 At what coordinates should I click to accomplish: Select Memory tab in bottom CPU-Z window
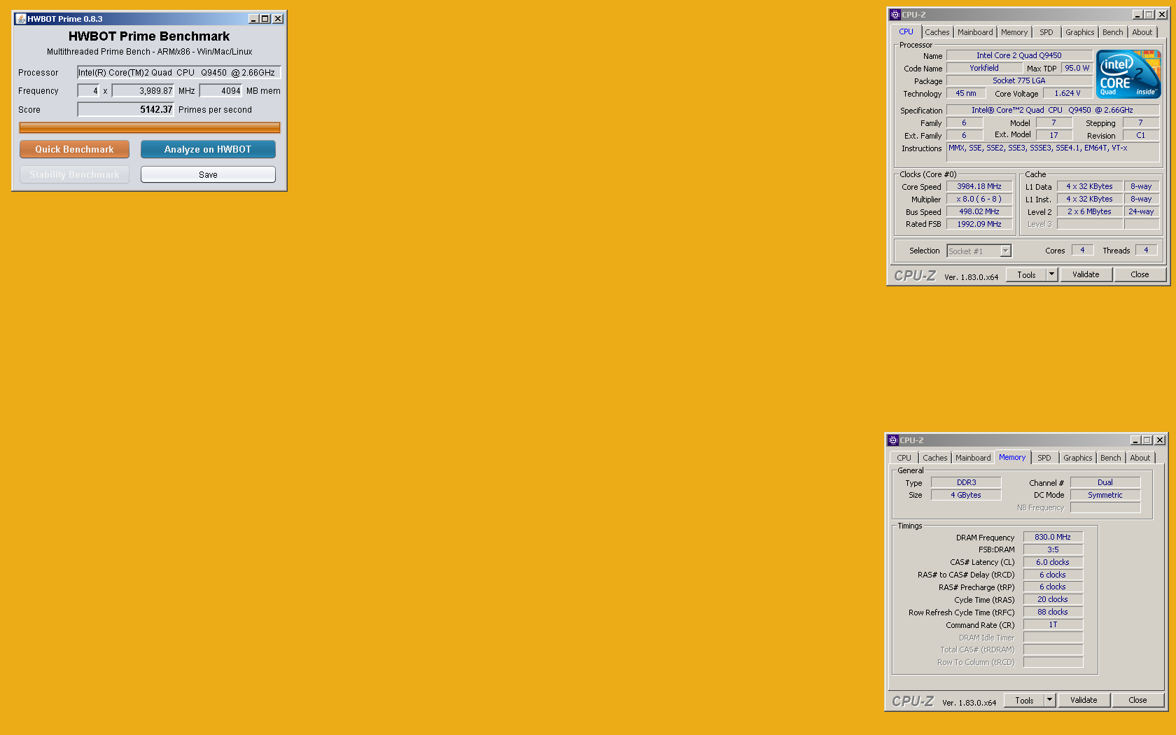(x=1012, y=457)
